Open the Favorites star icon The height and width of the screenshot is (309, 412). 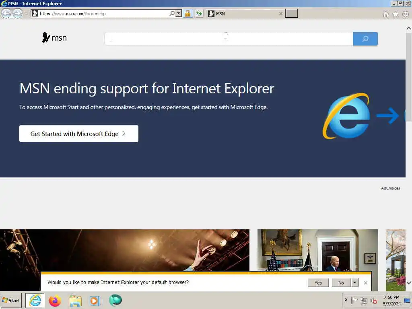coord(396,14)
